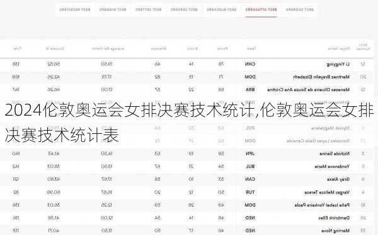This screenshot has height=235, width=378.
Task: Select player Martinez Brayelin Elizabeth
Action: pos(321,77)
